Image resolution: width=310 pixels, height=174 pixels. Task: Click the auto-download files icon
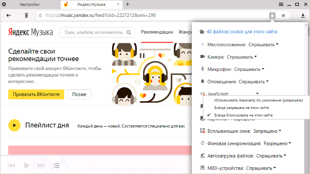click(202, 155)
